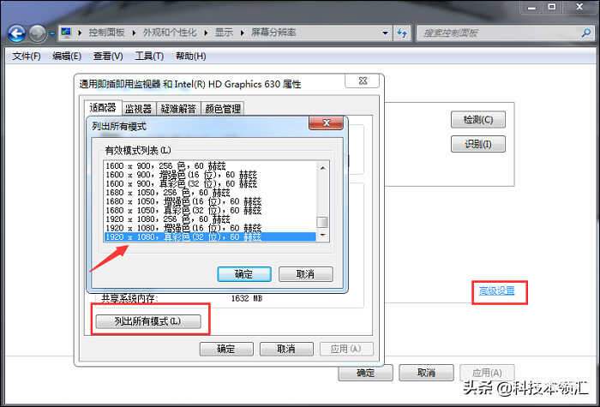Switch to the 监视器 tab

click(139, 109)
